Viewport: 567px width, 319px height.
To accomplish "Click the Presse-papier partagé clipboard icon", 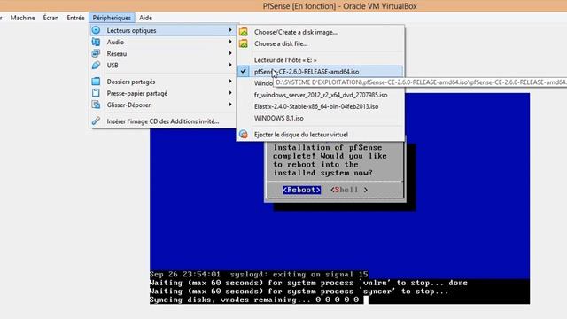I will (96, 93).
